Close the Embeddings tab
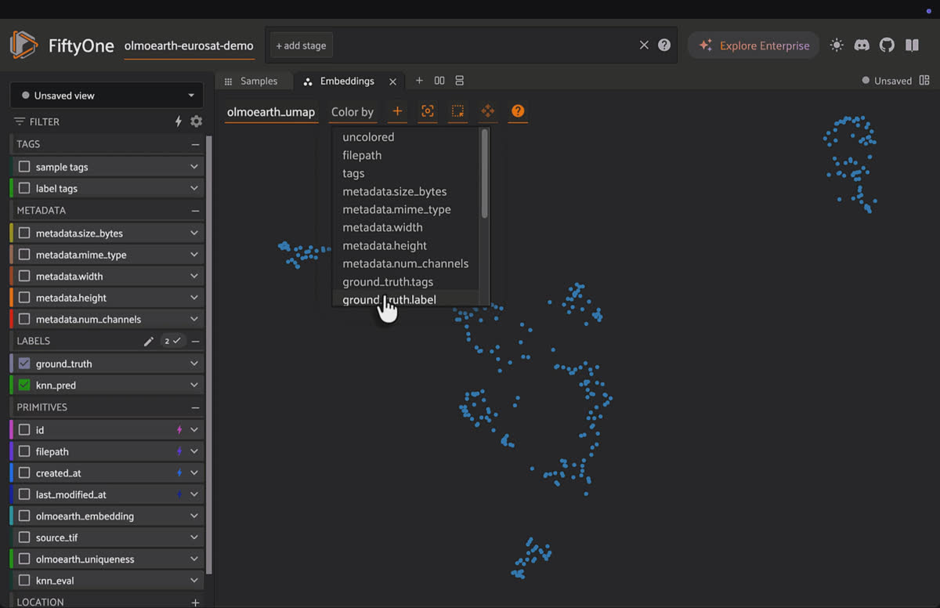Image resolution: width=940 pixels, height=608 pixels. 393,81
